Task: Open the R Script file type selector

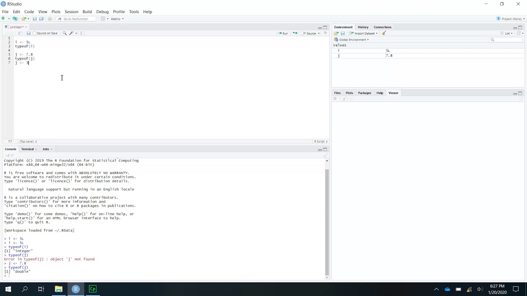Action: point(321,141)
